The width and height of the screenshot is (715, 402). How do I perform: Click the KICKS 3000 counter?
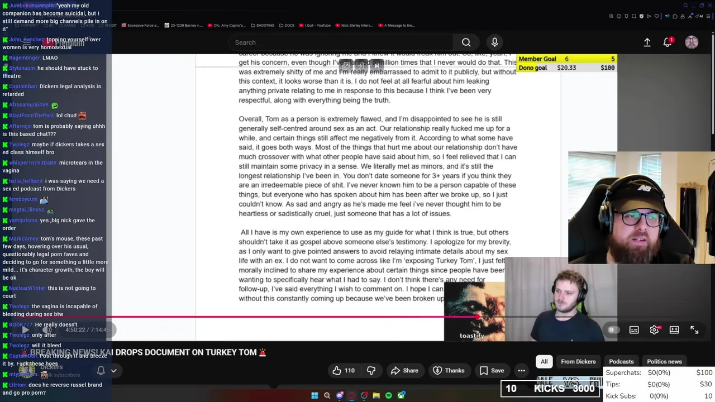pyautogui.click(x=551, y=389)
